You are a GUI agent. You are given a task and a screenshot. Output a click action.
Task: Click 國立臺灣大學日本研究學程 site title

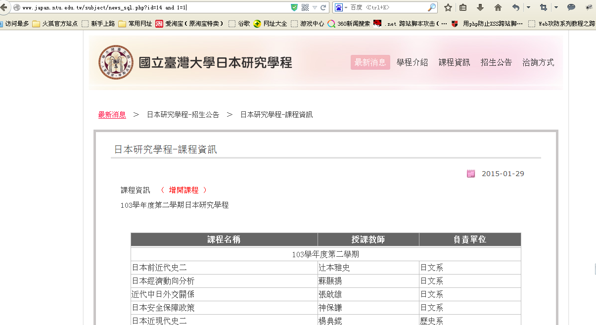215,63
